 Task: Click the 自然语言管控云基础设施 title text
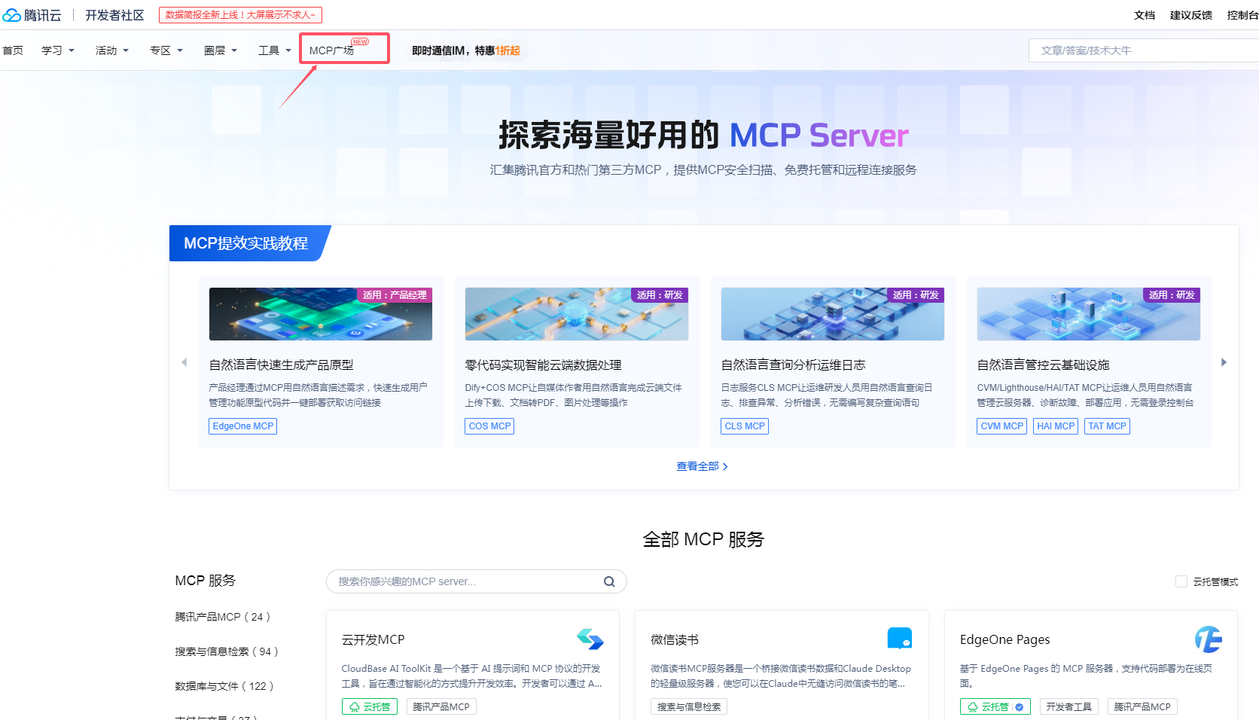[1044, 365]
